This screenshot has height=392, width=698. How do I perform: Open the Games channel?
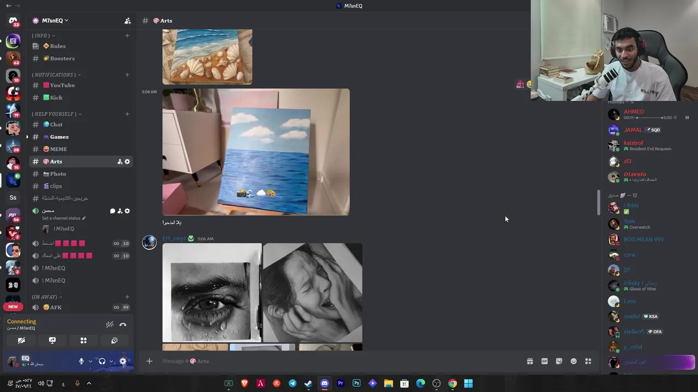coord(81,137)
